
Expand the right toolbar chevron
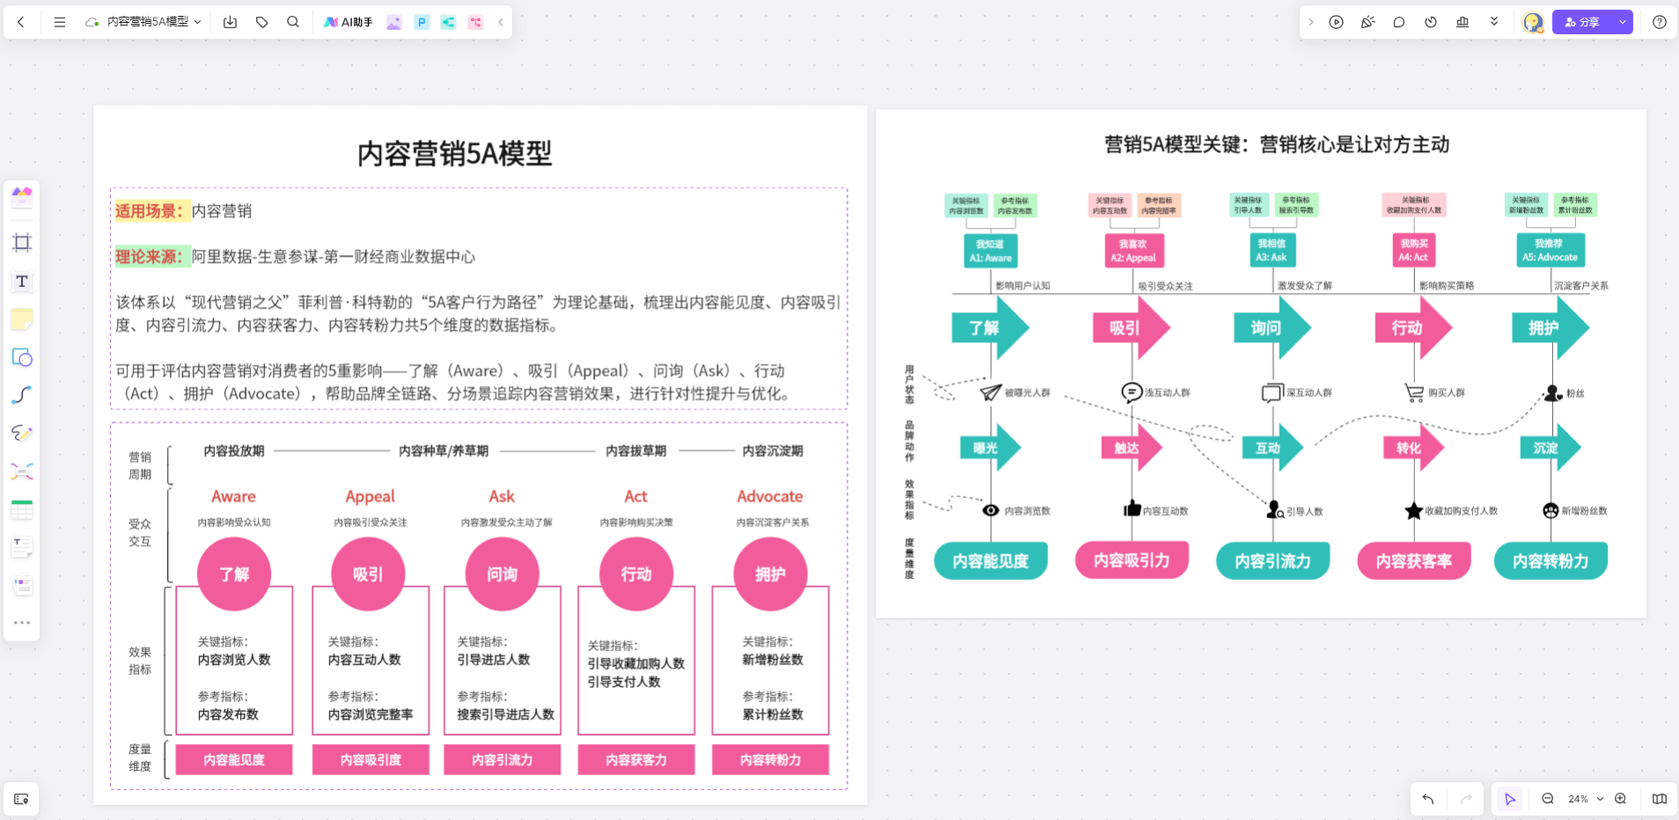[1310, 22]
